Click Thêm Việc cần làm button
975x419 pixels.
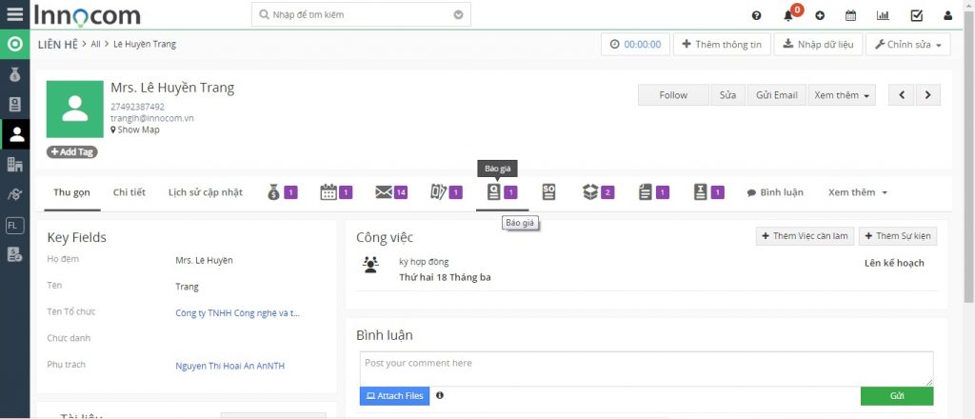coord(806,236)
